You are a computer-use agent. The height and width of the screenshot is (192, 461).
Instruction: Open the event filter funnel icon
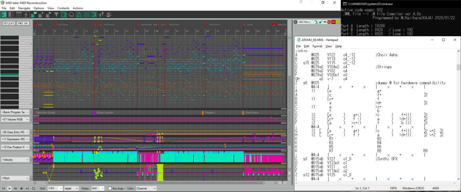(x=56, y=15)
